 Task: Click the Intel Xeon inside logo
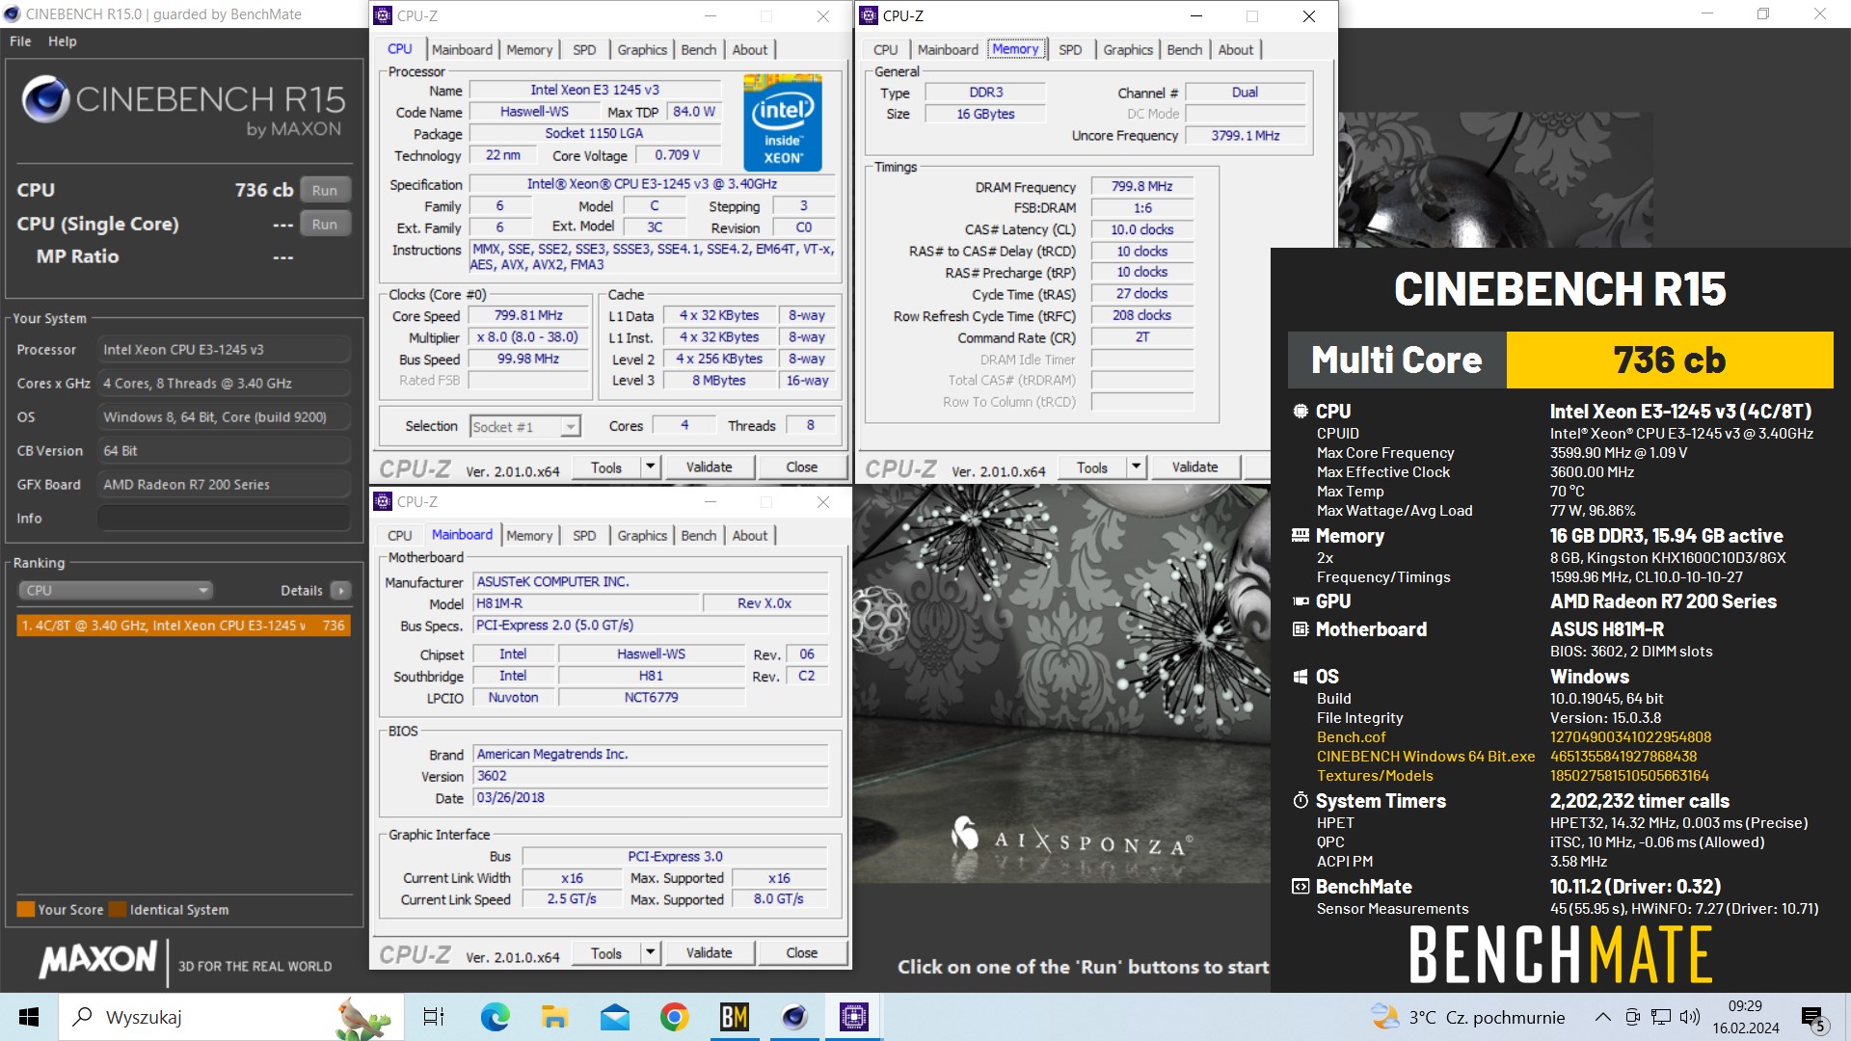coord(783,122)
